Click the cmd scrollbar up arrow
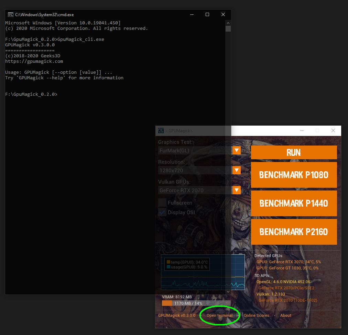The width and height of the screenshot is (348, 335). [x=228, y=23]
